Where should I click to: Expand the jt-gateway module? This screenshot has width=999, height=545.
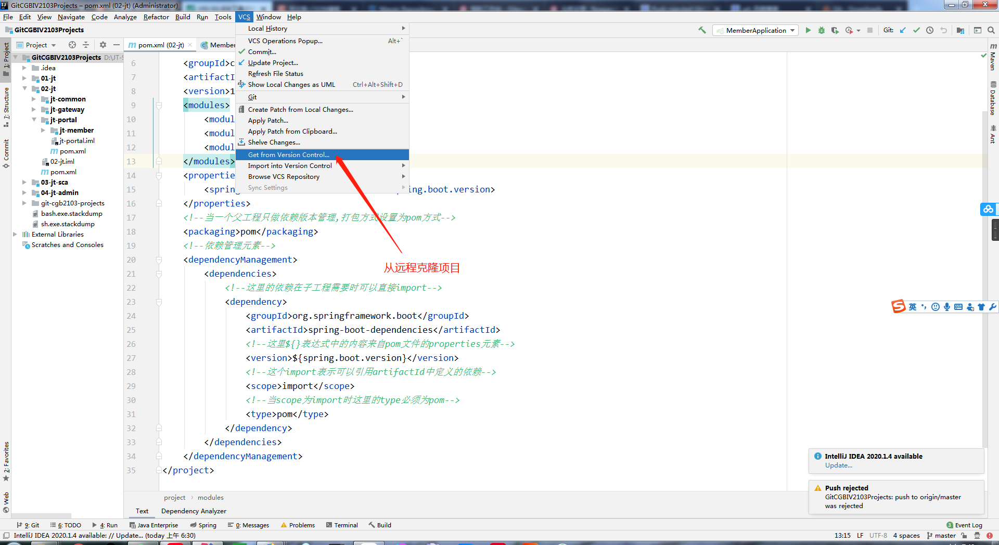(33, 109)
